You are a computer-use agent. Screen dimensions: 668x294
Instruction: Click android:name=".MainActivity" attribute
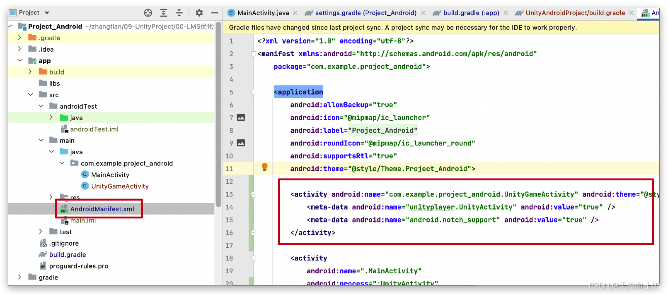click(x=364, y=271)
